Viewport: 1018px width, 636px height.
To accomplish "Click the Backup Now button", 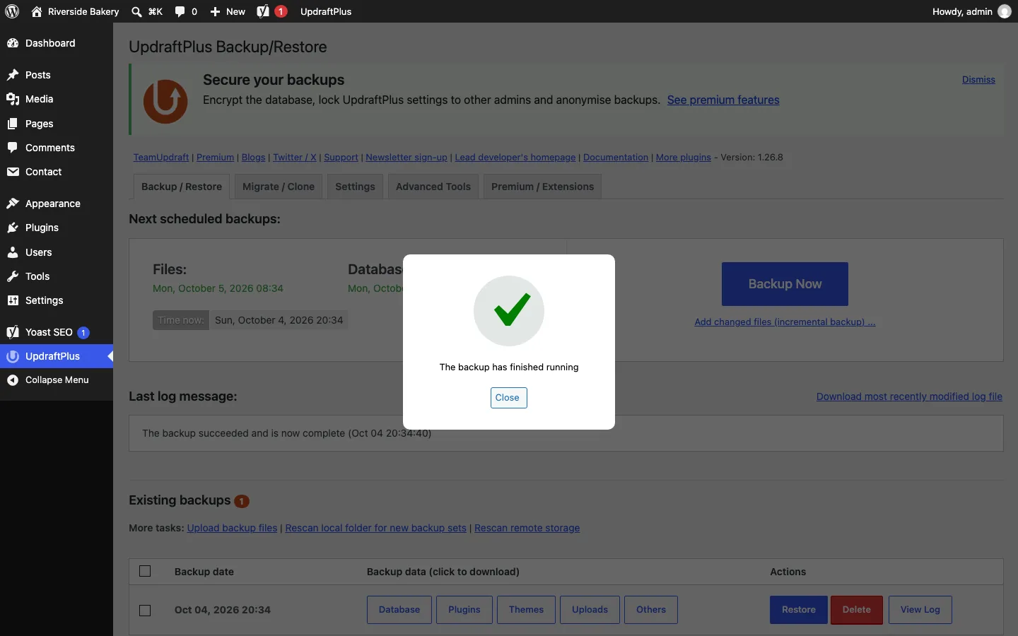I will tap(785, 284).
